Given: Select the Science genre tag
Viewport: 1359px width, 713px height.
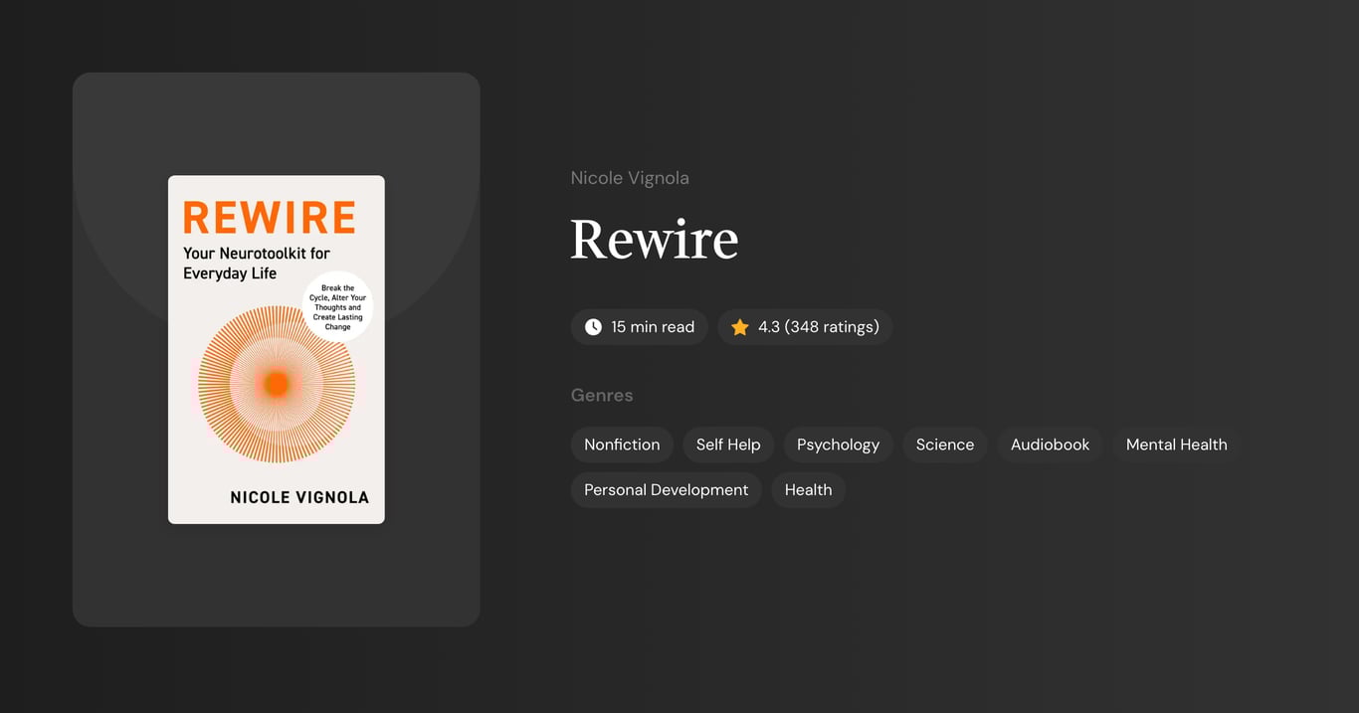Looking at the screenshot, I should [x=943, y=445].
